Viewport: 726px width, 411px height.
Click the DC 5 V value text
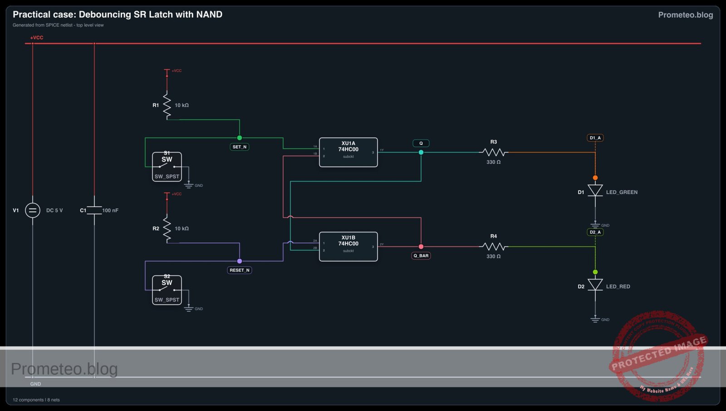pyautogui.click(x=54, y=210)
